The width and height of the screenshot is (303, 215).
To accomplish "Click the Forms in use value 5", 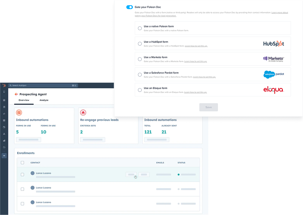I will [17, 132].
